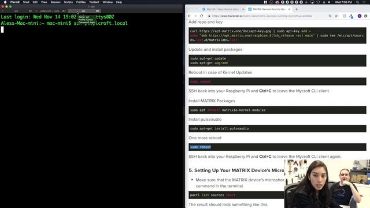Select the MATRIX Devices Running Mycroft browser tab
370x208 pixels.
point(269,9)
